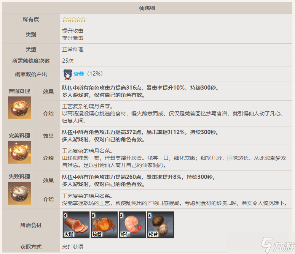The image size is (295, 254).
Task: Click the 普通料理 heading
Action: (x=19, y=91)
